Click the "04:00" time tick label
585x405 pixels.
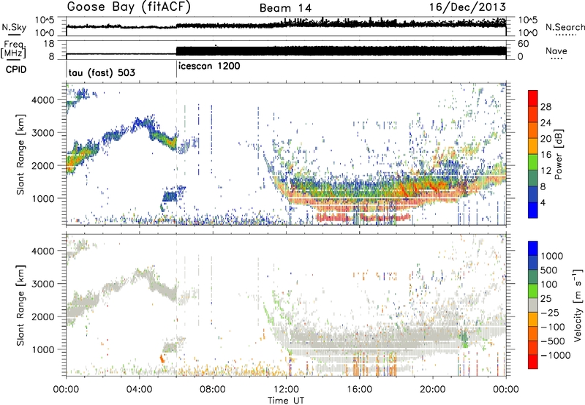(x=139, y=390)
